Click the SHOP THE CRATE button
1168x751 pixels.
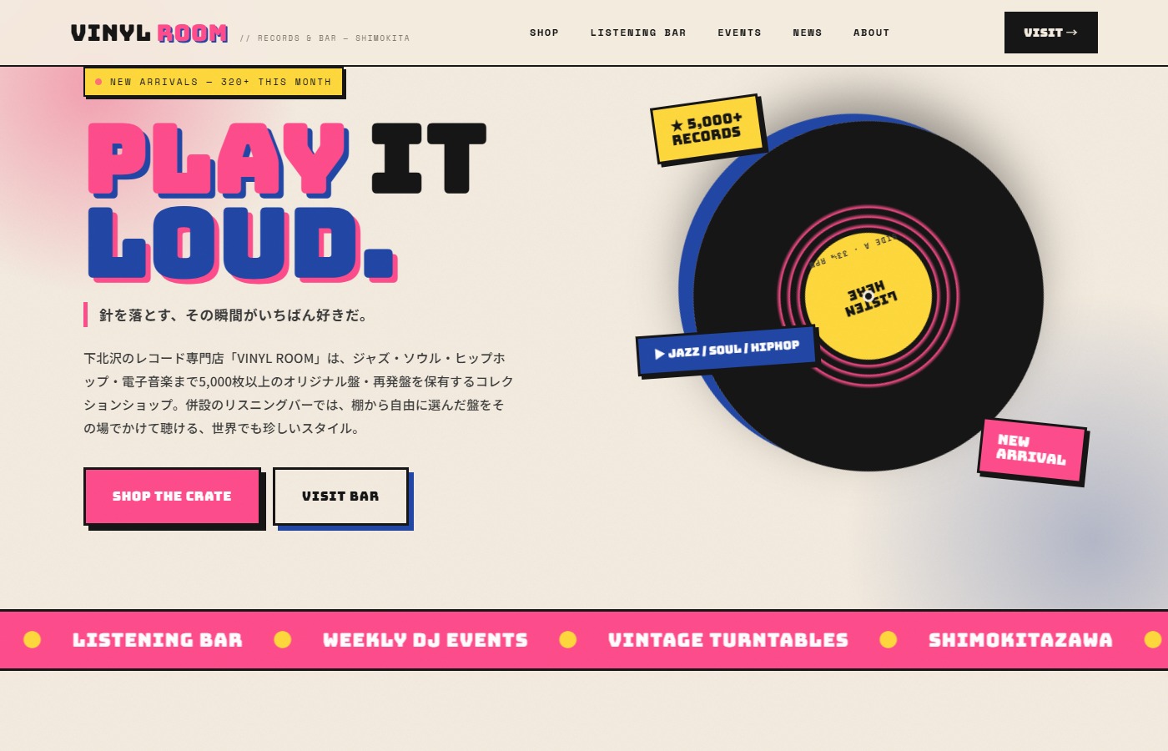[172, 496]
